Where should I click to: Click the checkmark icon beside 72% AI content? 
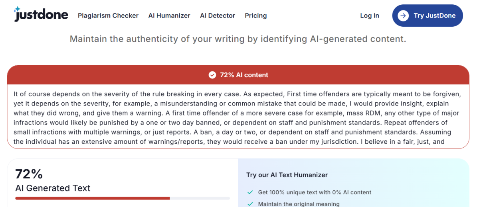point(212,75)
